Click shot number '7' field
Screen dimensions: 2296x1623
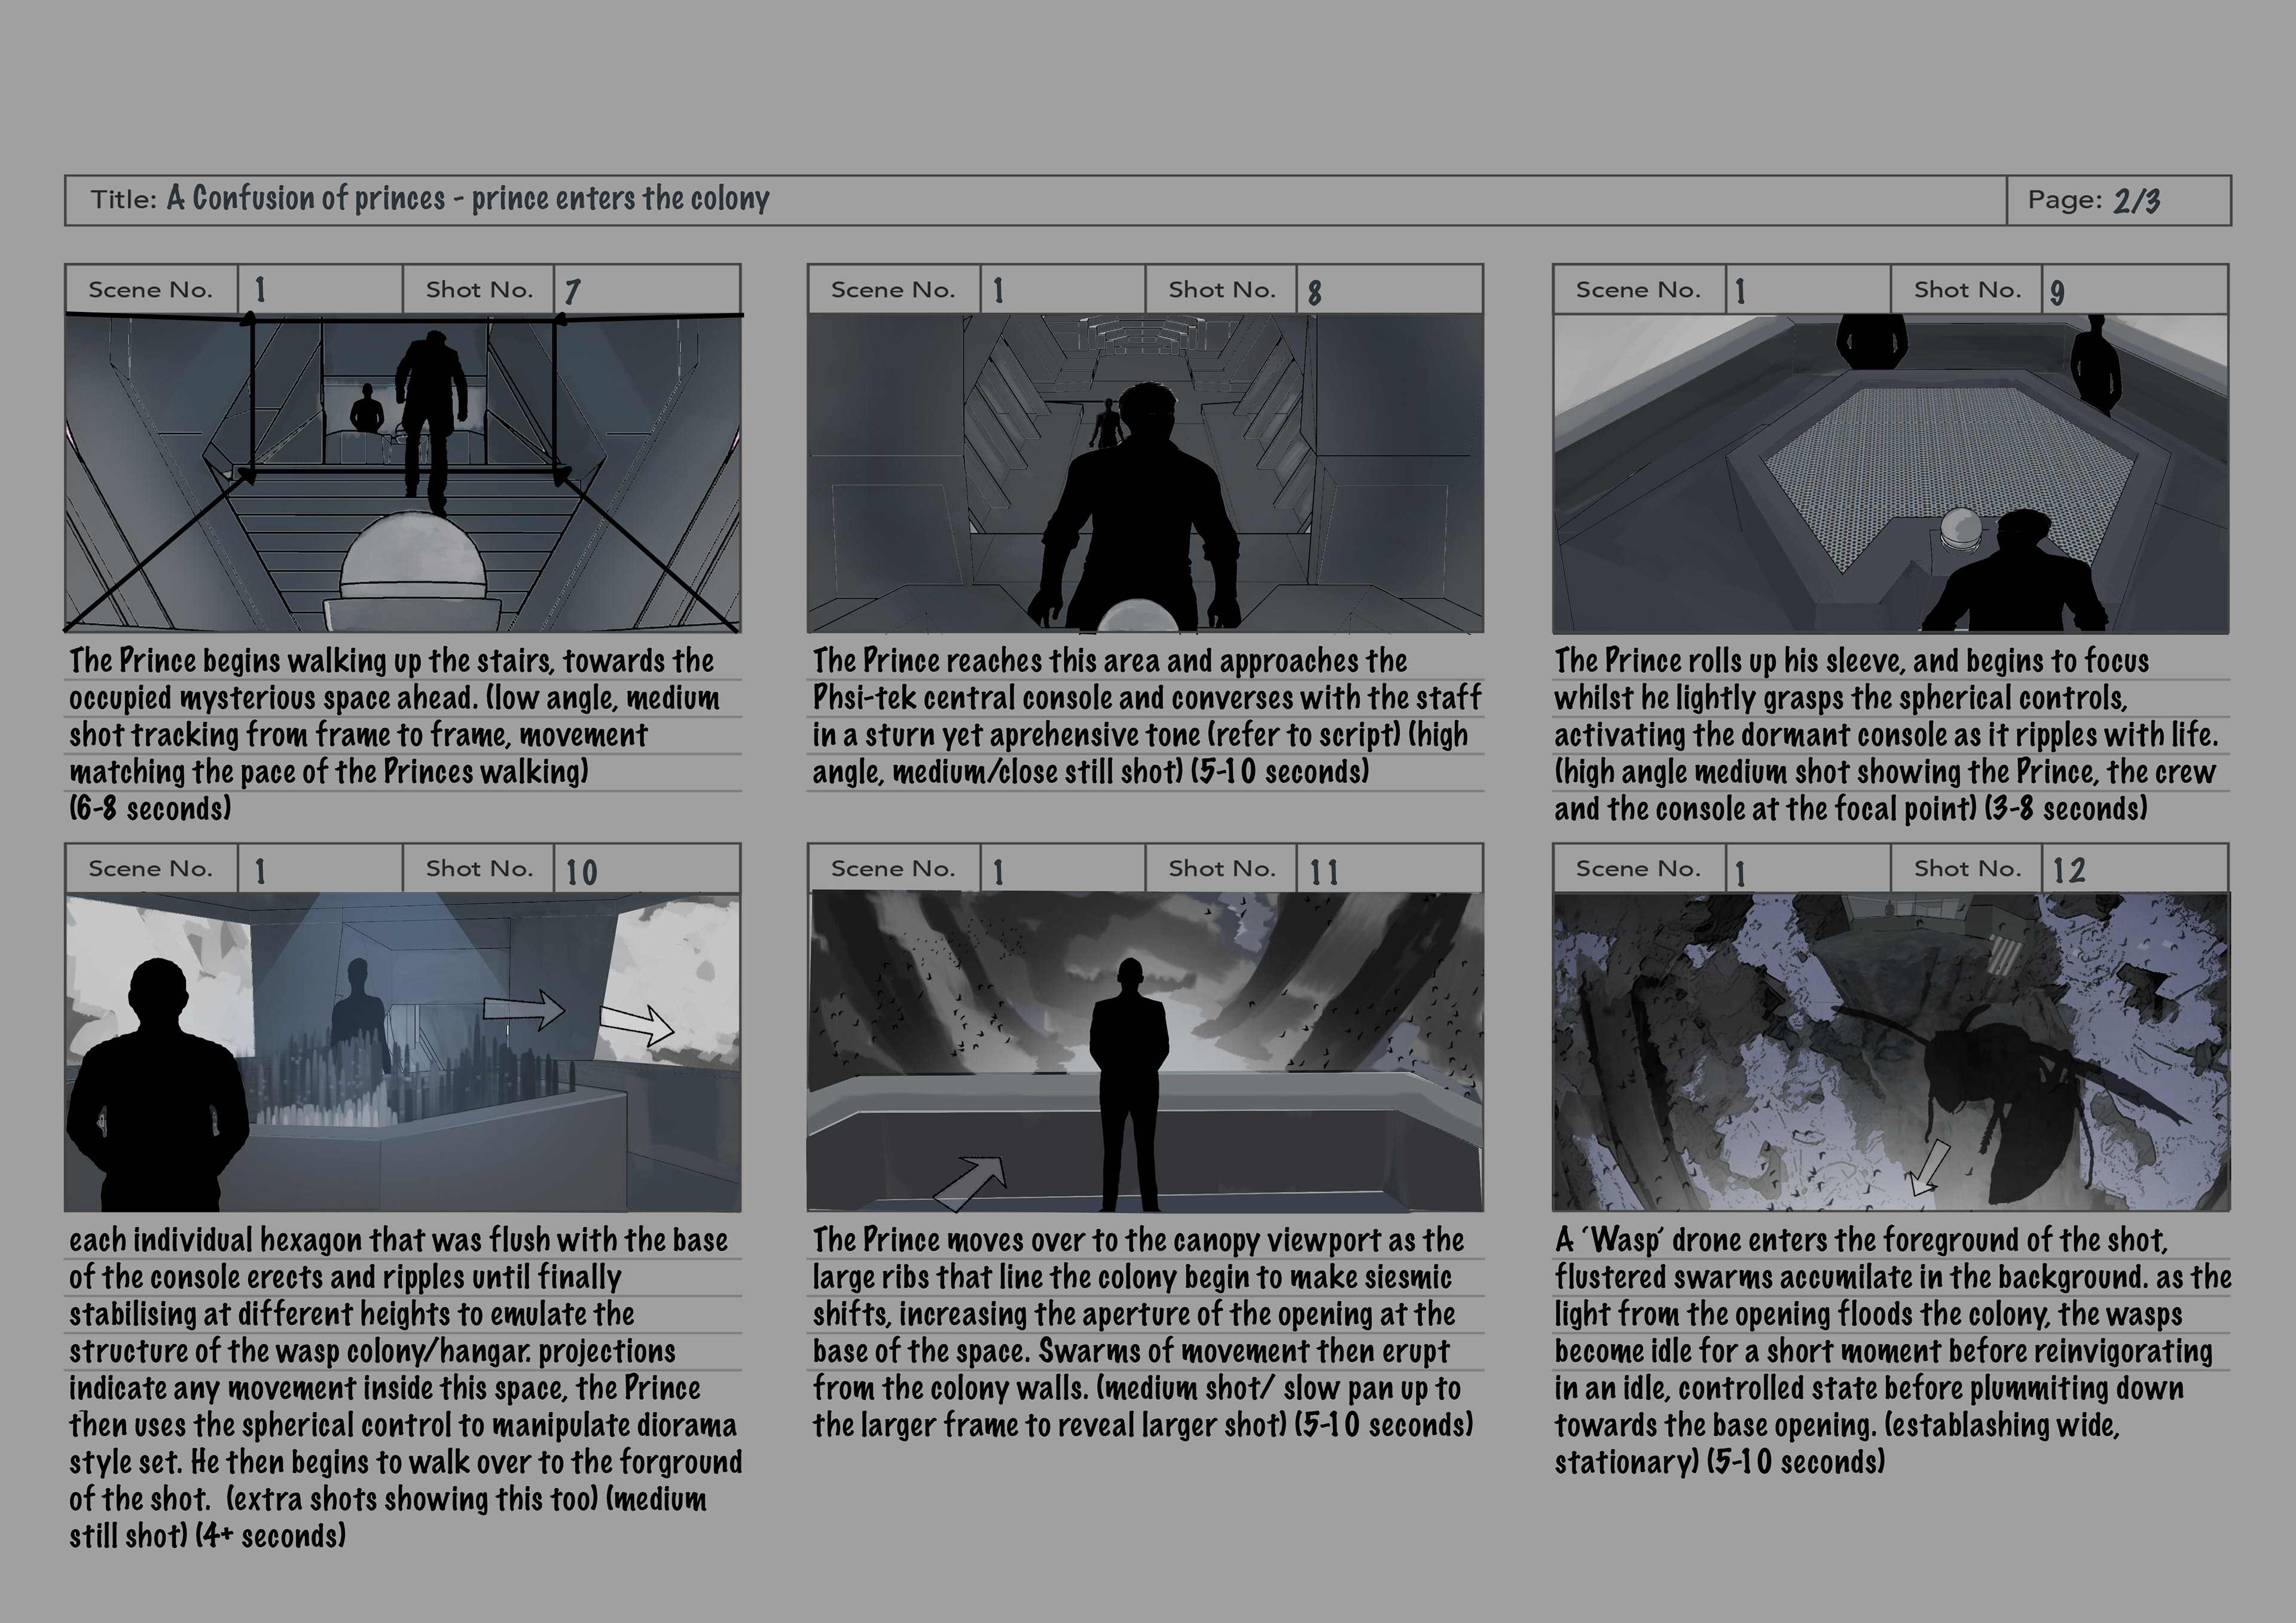647,290
